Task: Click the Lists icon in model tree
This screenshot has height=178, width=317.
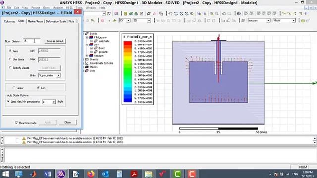Action: tap(87, 71)
